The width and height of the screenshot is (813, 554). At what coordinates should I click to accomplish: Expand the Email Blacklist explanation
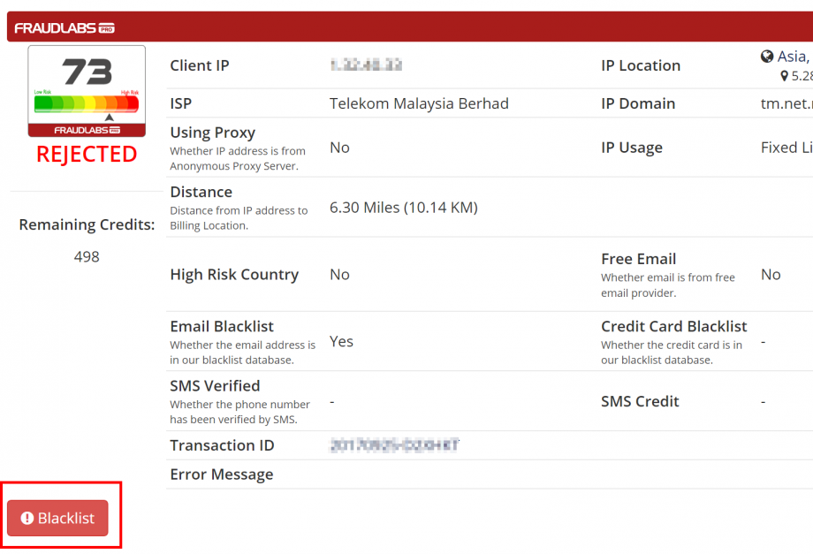pos(242,352)
